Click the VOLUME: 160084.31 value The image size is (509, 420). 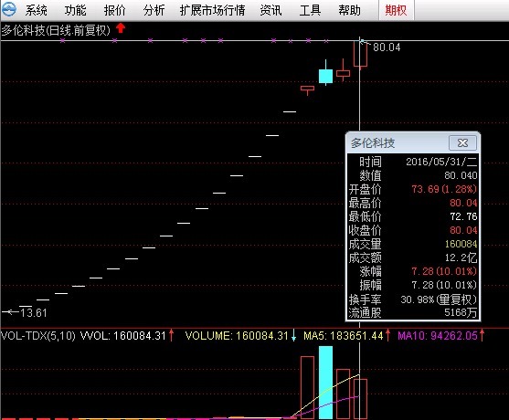pyautogui.click(x=237, y=336)
